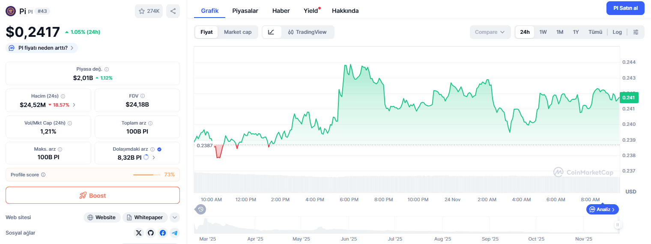The height and width of the screenshot is (244, 651).
Task: Click the Pi coin logo icon
Action: 11,11
